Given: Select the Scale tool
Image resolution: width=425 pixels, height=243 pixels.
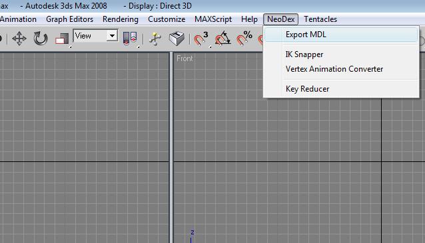Looking at the screenshot, I should tap(62, 39).
